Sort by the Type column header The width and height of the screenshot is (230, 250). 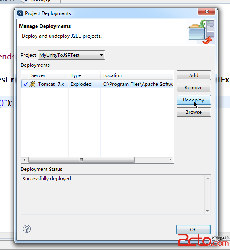(84, 75)
